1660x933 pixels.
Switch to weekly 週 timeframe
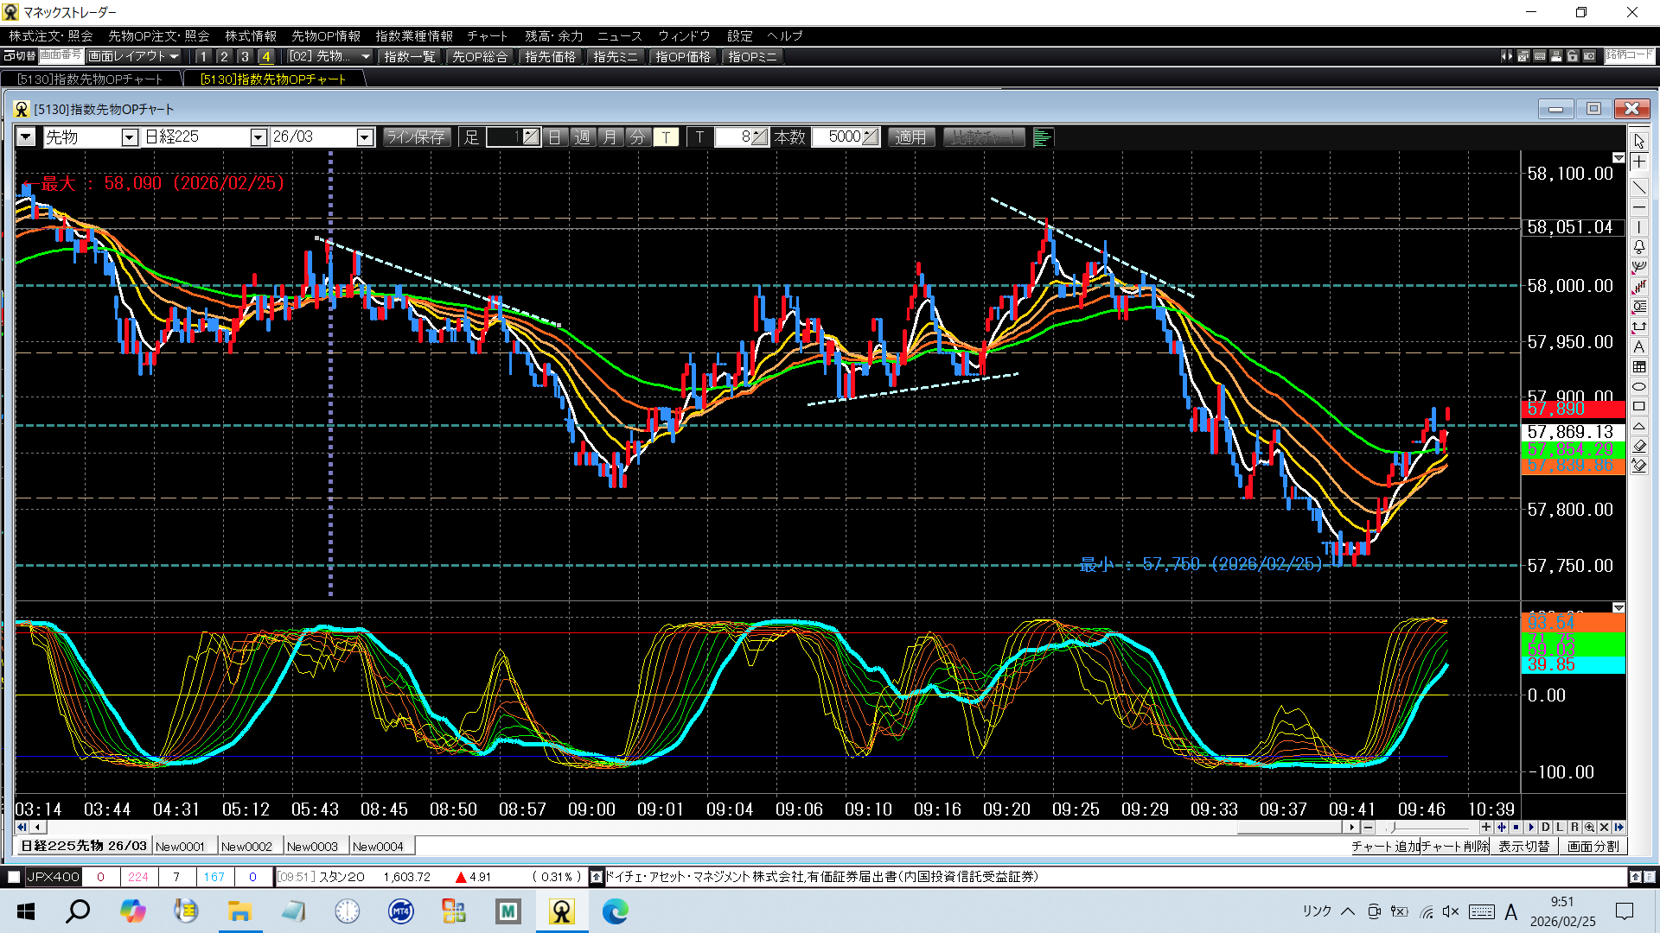583,137
